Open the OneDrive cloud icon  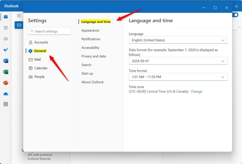point(6,94)
